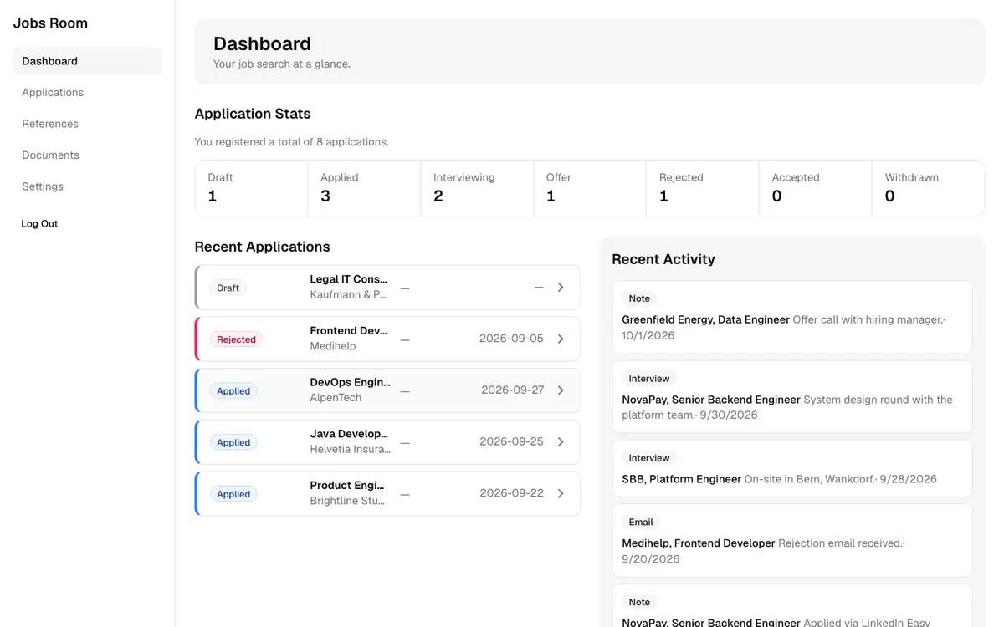The width and height of the screenshot is (1004, 627).
Task: Click Applied badge on Product Engi... row
Action: click(x=233, y=494)
